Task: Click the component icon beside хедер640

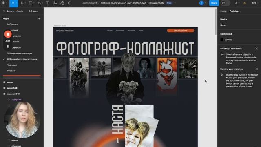Action: [x=9, y=100]
